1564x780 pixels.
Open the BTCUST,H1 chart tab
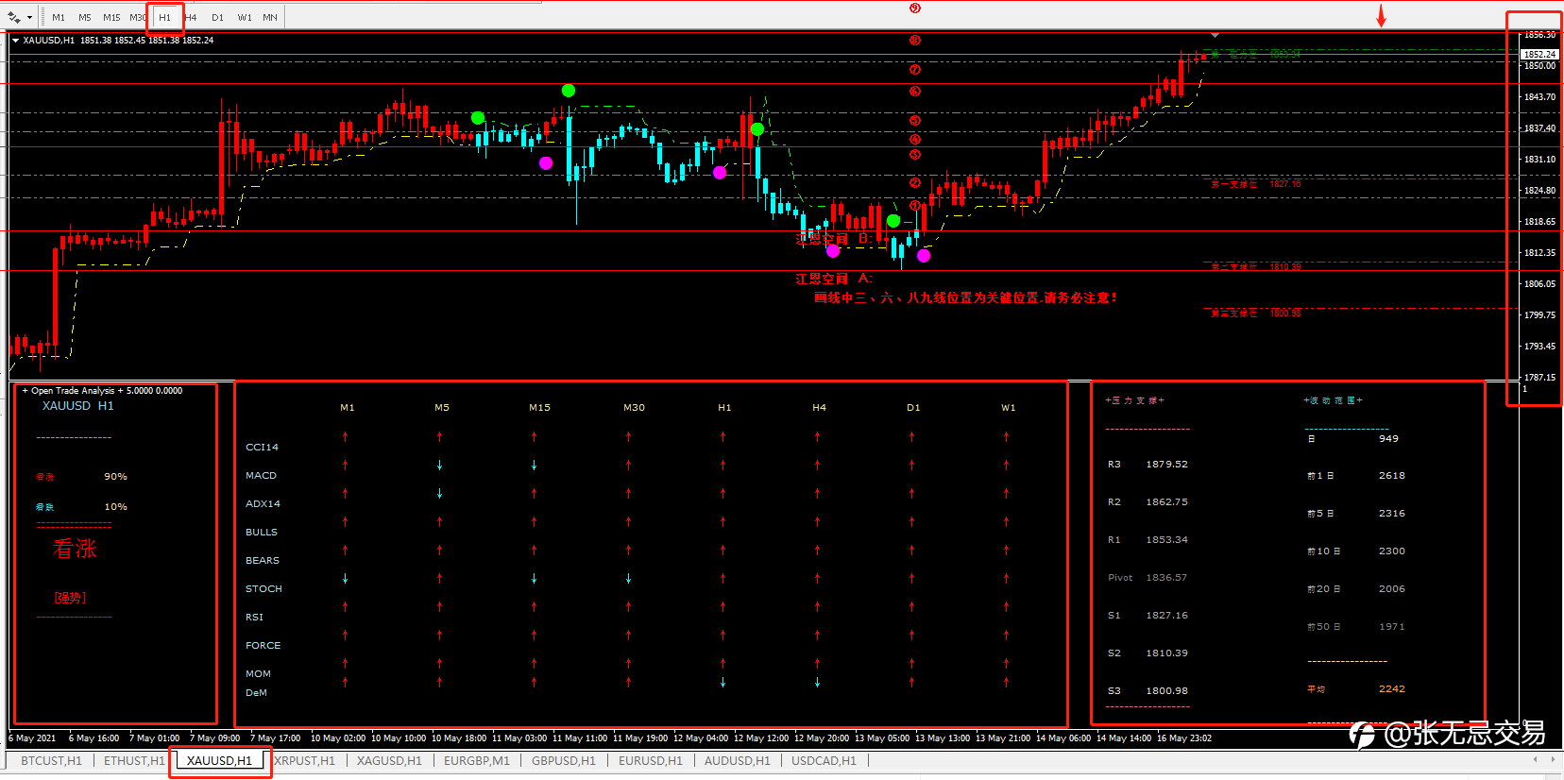click(x=51, y=760)
